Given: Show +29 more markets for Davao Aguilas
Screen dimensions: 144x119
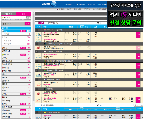Looking at the screenshot, I should pyautogui.click(x=138, y=84).
